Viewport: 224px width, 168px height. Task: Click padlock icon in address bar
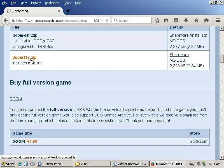(x=13, y=20)
